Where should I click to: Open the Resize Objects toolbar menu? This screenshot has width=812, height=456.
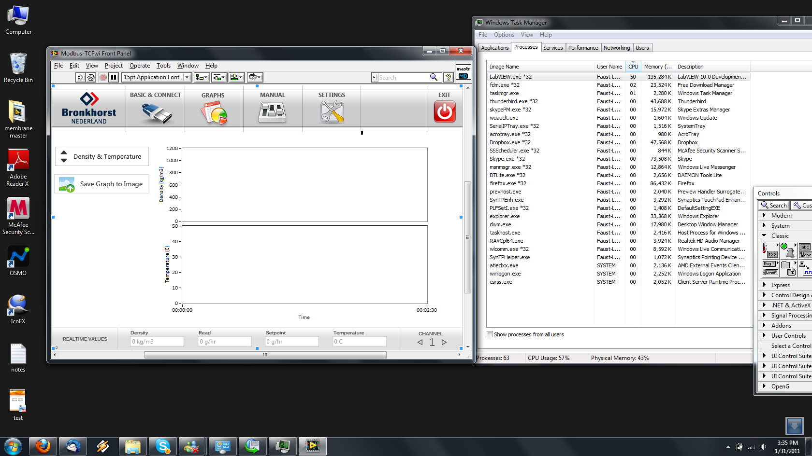coord(236,77)
